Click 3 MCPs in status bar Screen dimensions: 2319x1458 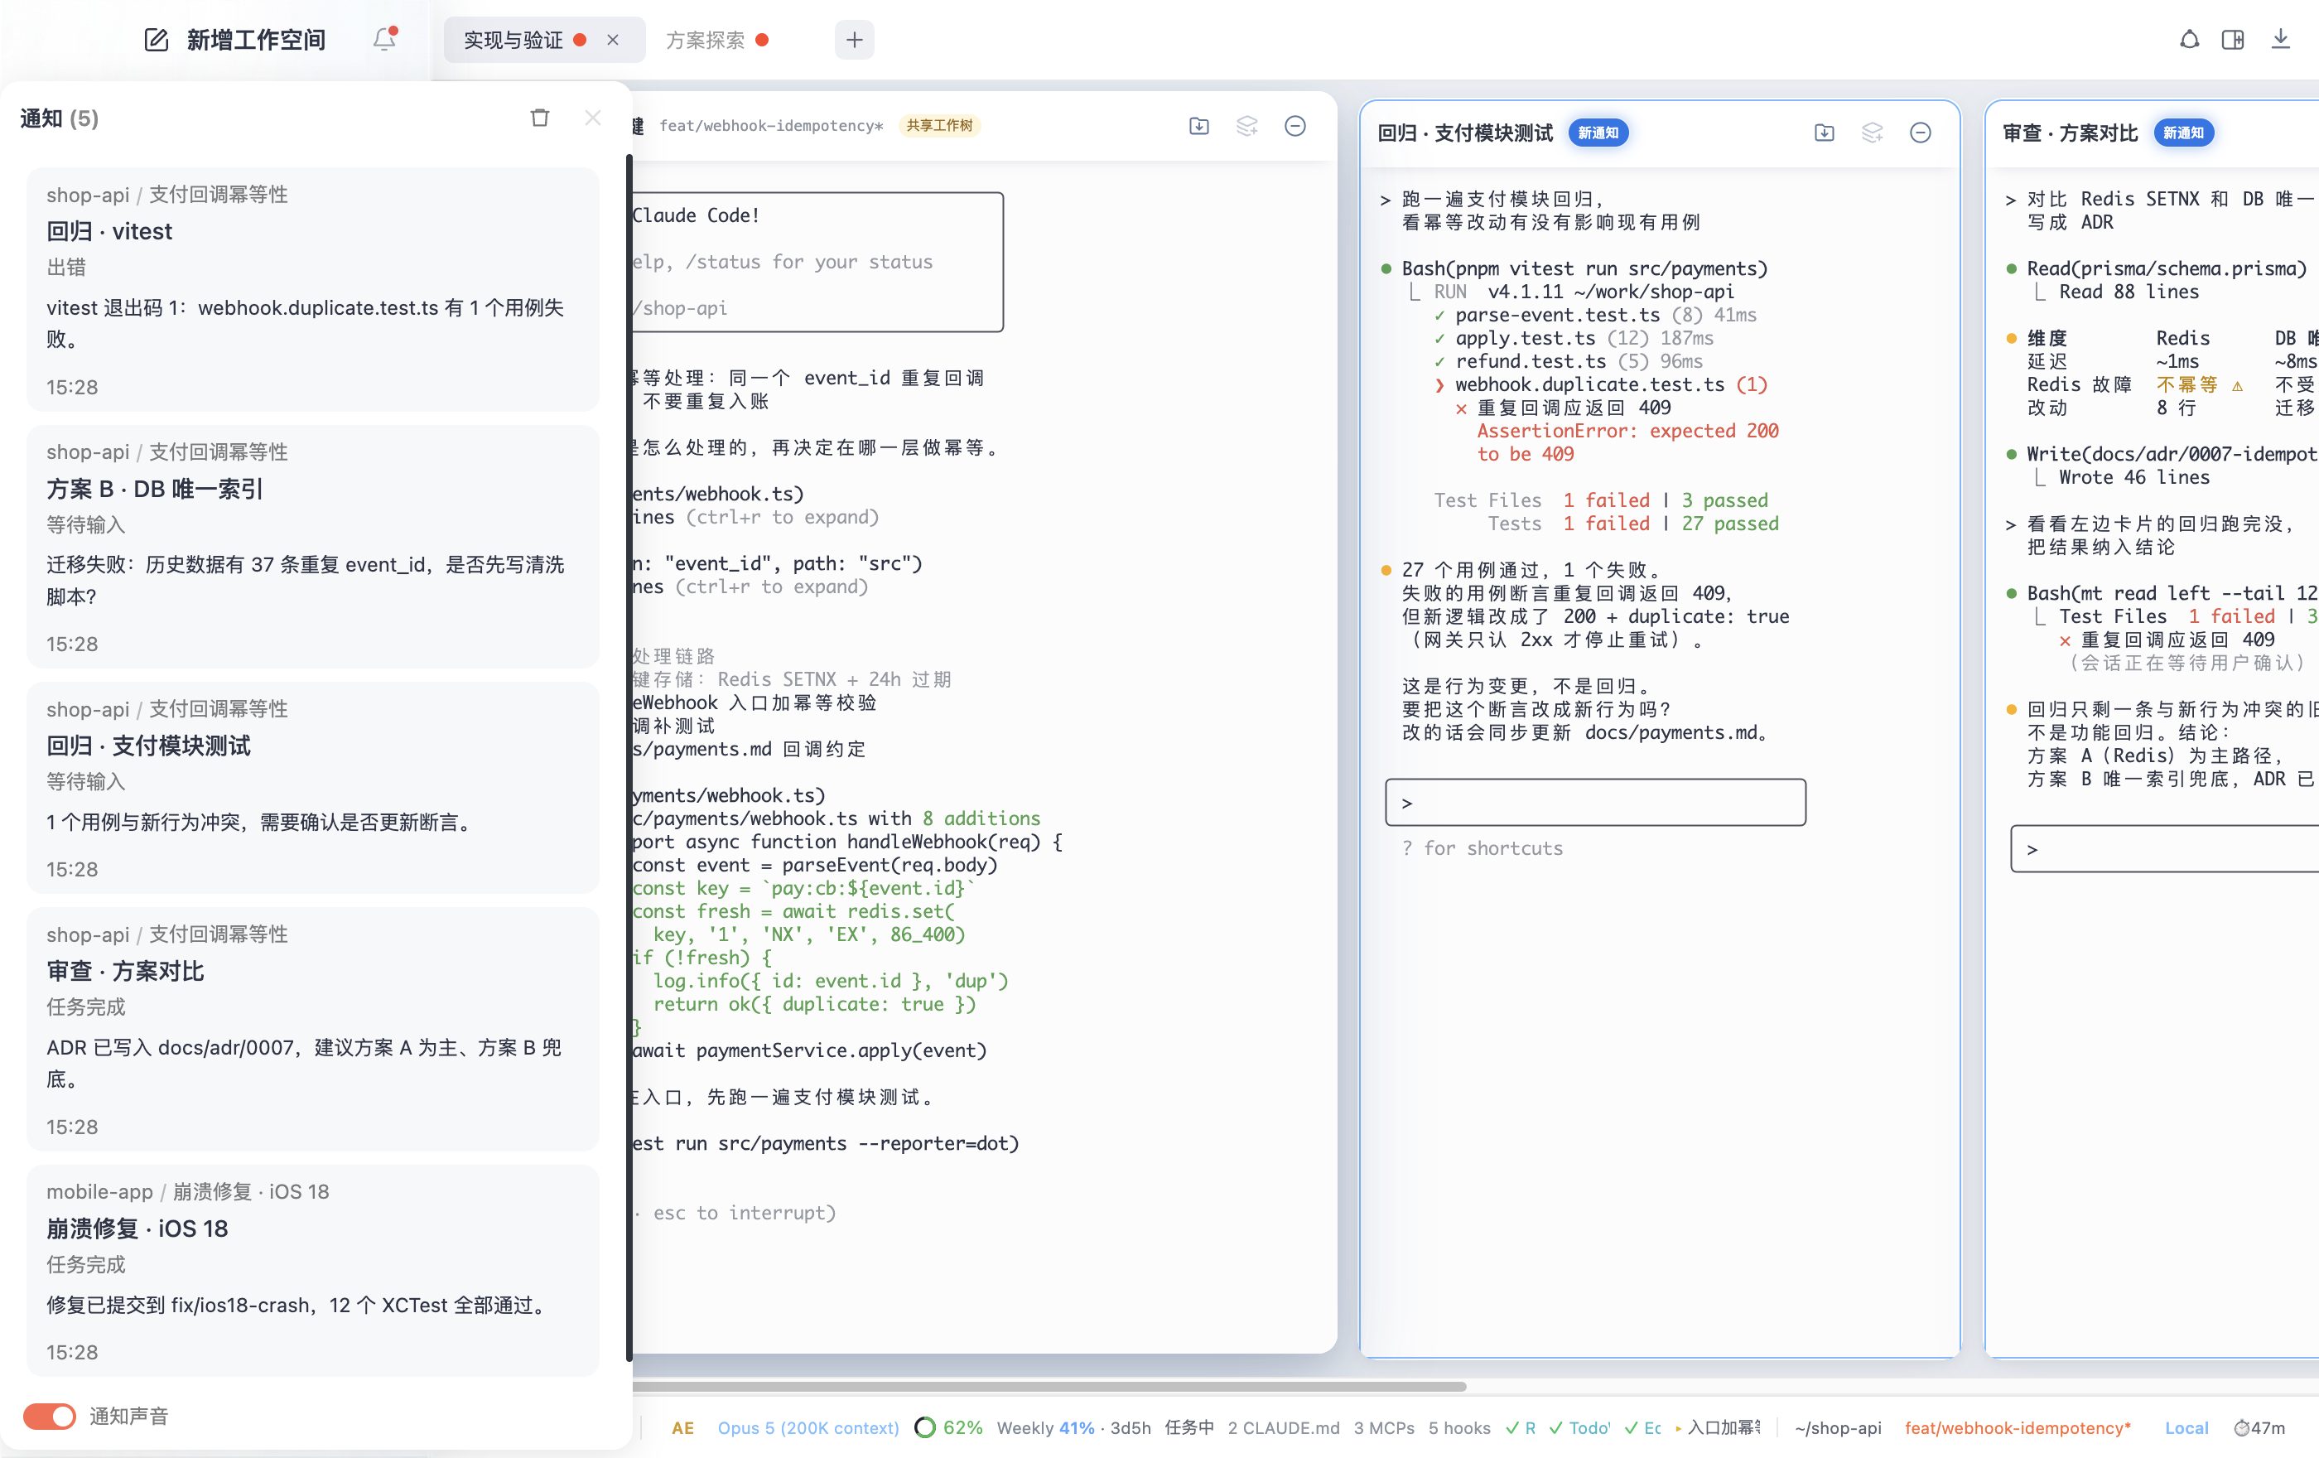pyautogui.click(x=1383, y=1427)
